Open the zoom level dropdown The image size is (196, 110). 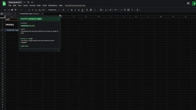click(x=23, y=10)
